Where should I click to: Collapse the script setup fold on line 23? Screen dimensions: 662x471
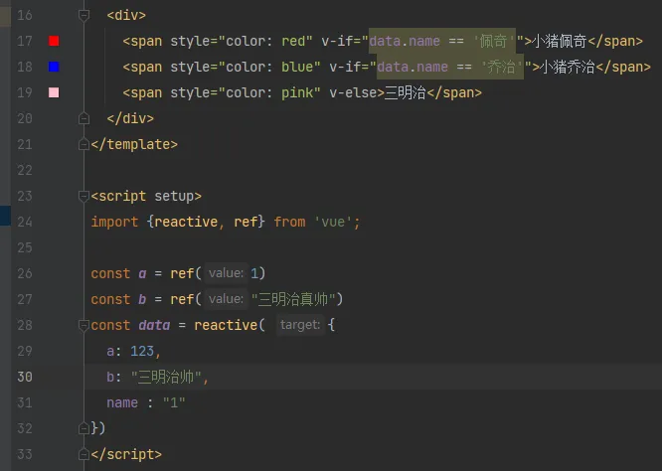click(x=83, y=197)
